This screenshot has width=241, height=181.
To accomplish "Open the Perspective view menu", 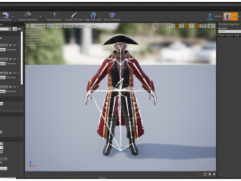I will [38, 26].
